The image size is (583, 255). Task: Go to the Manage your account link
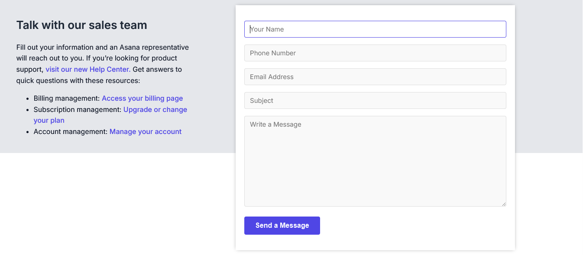coord(145,132)
